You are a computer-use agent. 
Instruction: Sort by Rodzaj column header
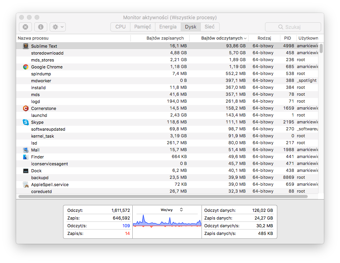(264, 38)
